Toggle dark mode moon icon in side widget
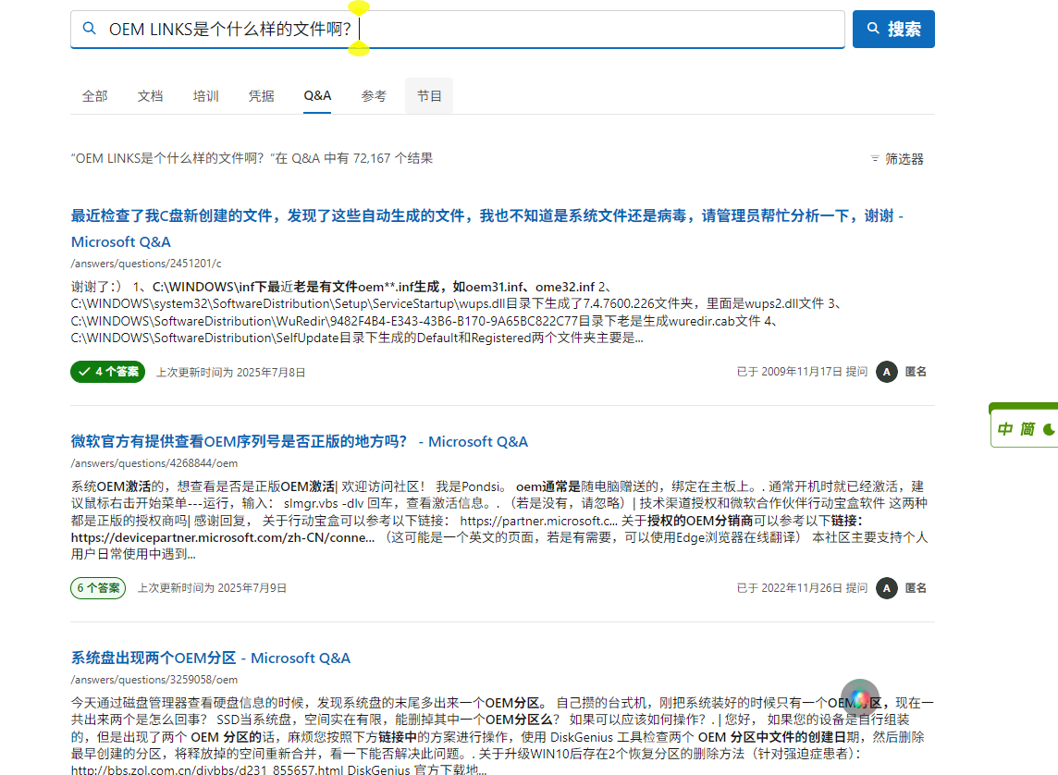The width and height of the screenshot is (1058, 775). [x=1050, y=429]
